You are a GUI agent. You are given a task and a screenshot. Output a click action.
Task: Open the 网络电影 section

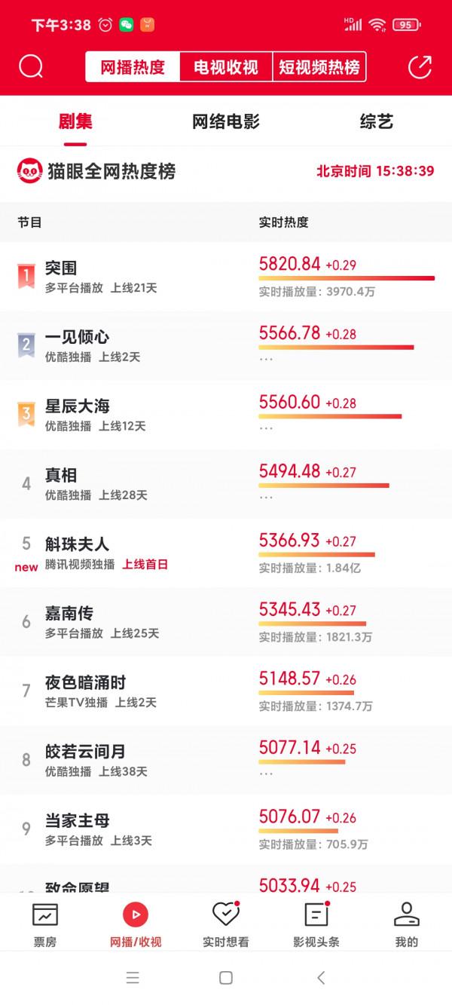click(226, 121)
